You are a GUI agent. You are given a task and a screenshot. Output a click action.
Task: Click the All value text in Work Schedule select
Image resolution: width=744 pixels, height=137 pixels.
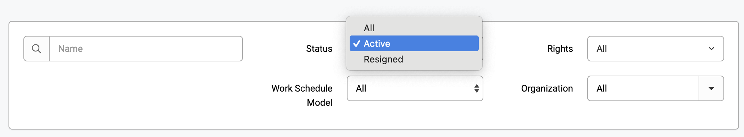(361, 88)
